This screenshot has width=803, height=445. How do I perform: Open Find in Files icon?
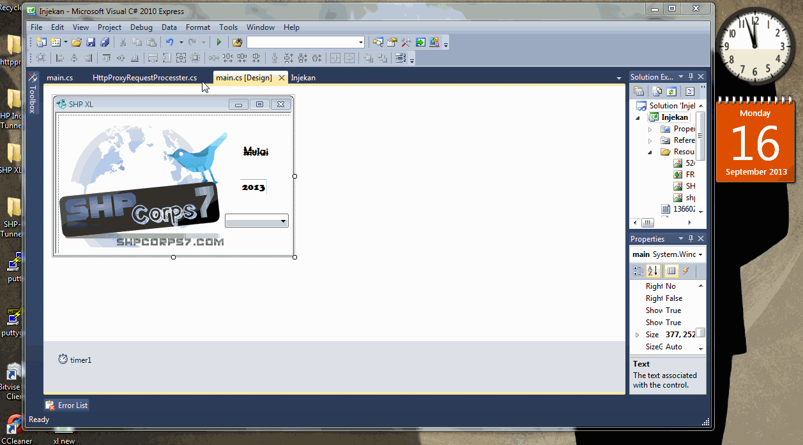coord(238,42)
